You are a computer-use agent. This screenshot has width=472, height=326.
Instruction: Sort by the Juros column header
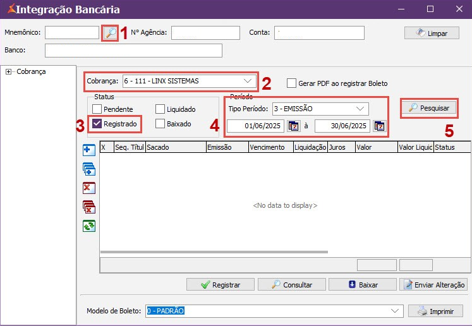(341, 147)
